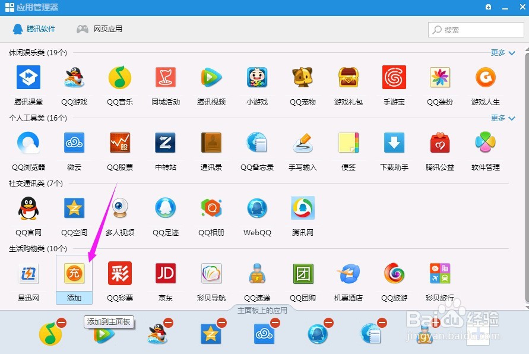Open the 游戏礼包 treasure chest icon
The height and width of the screenshot is (354, 529).
(x=349, y=77)
